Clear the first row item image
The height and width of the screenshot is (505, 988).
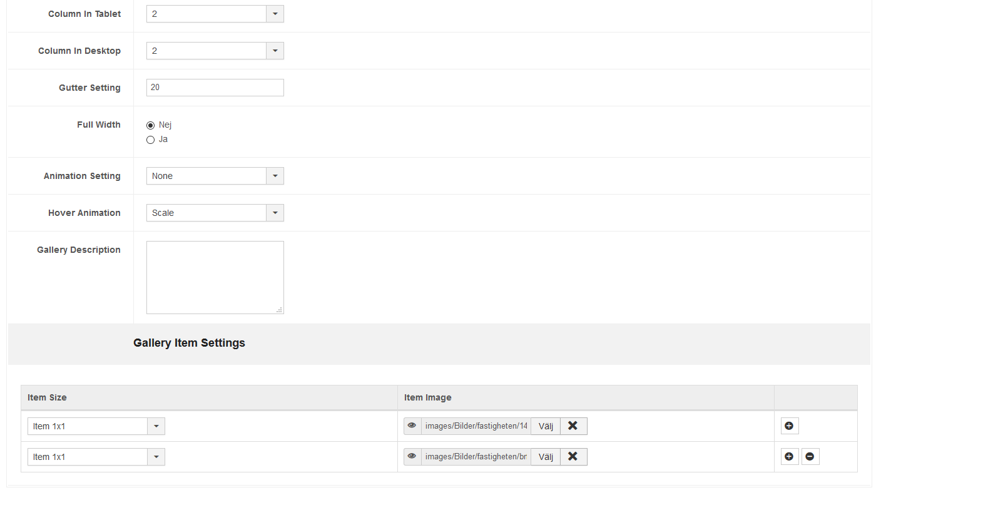pyautogui.click(x=573, y=426)
